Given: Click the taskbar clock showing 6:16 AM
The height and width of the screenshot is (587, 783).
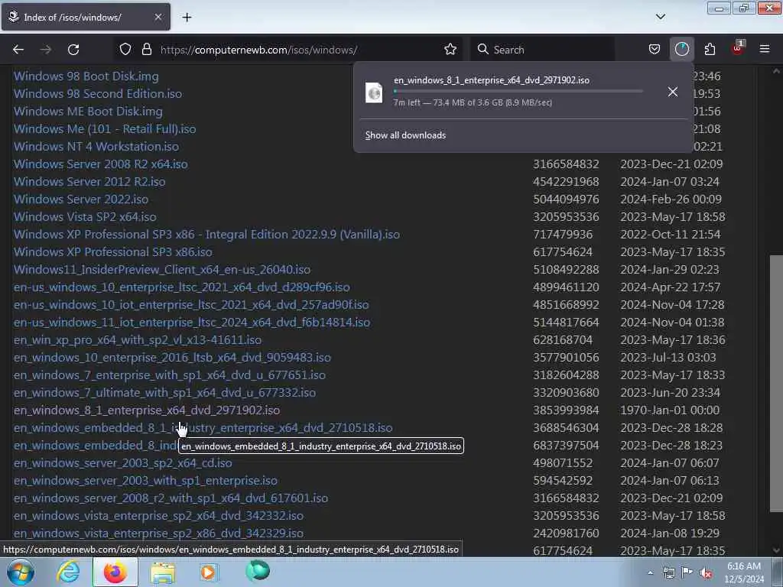Looking at the screenshot, I should coord(744,572).
